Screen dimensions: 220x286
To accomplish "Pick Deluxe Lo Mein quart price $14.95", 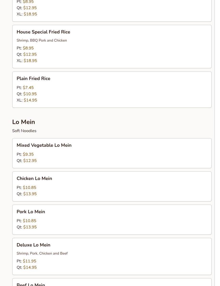I will (x=30, y=267).
